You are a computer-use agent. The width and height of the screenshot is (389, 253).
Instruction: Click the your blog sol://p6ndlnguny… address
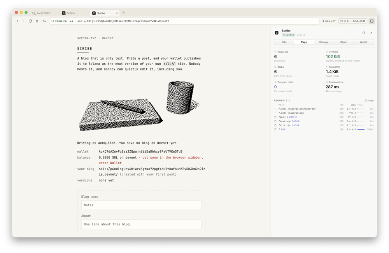[x=152, y=172]
